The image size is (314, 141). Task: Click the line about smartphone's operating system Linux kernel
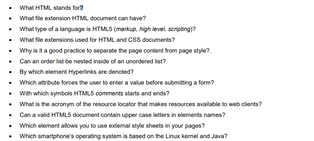click(123, 136)
